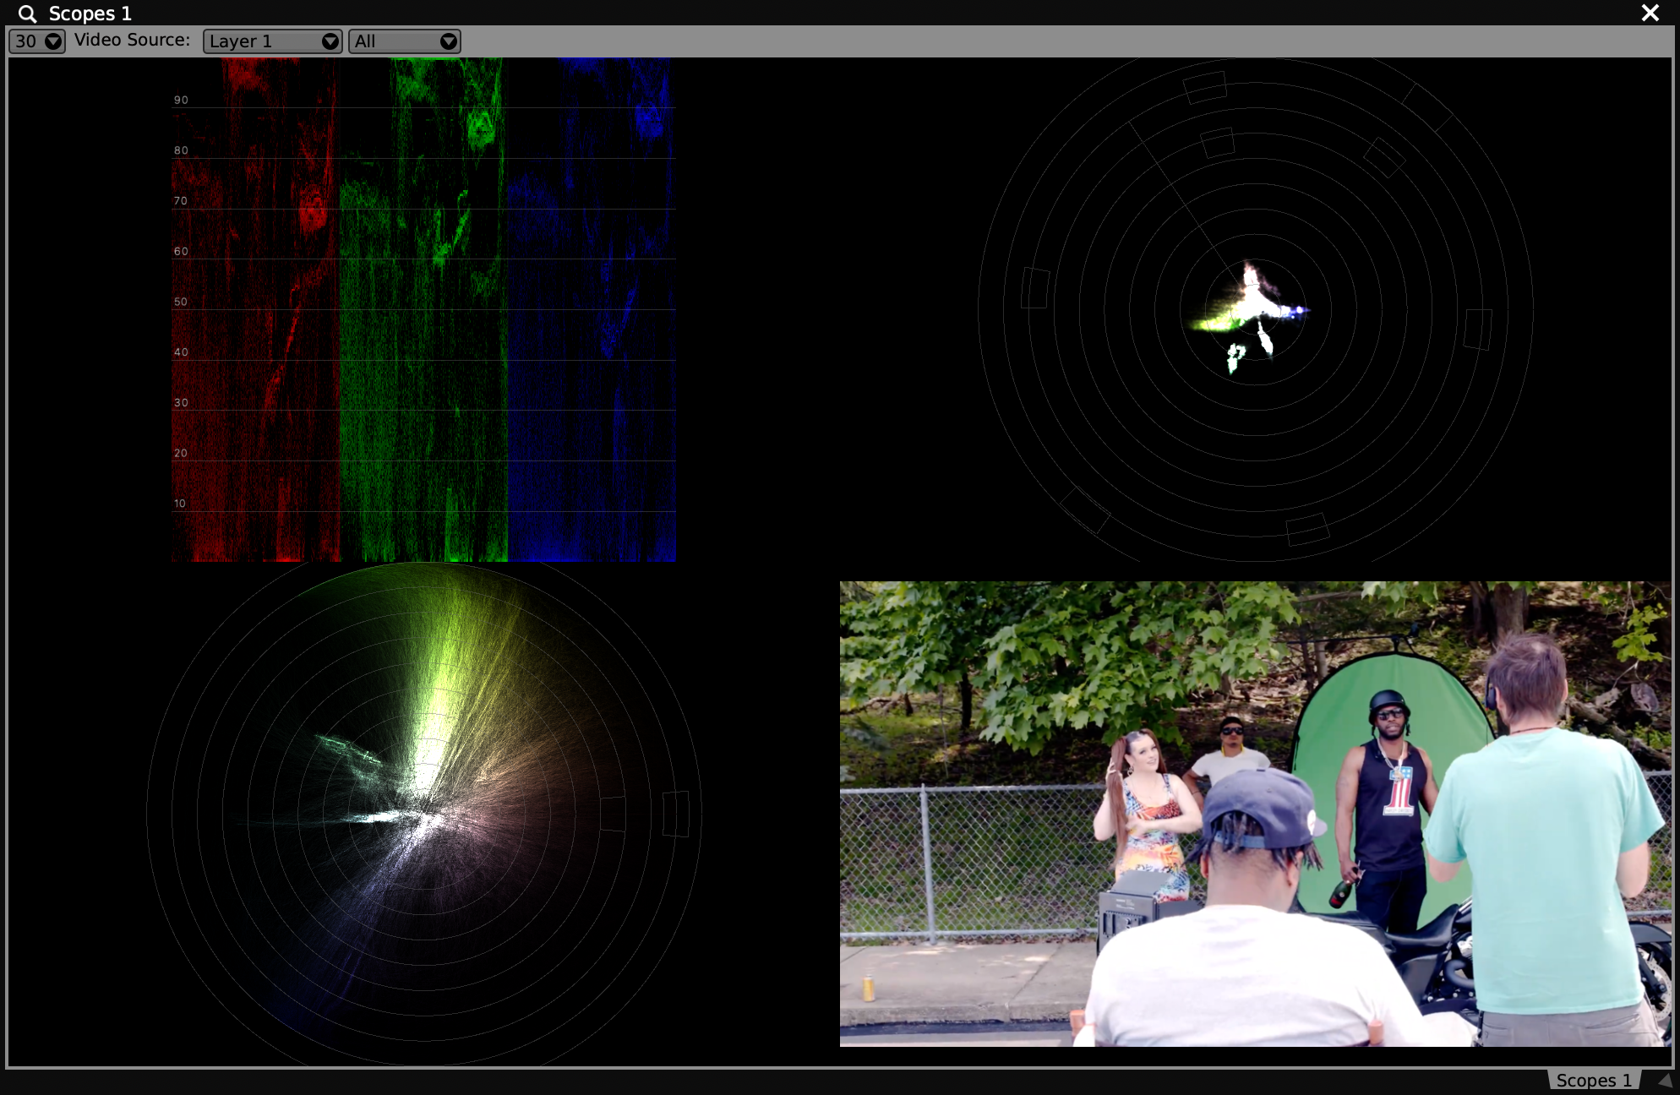The height and width of the screenshot is (1095, 1680).
Task: Open the Layer 1 video source dropdown
Action: coord(272,41)
